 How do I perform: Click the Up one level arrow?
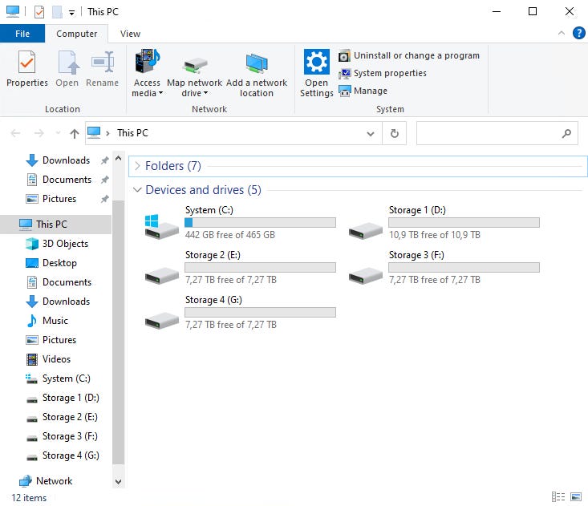click(x=75, y=133)
